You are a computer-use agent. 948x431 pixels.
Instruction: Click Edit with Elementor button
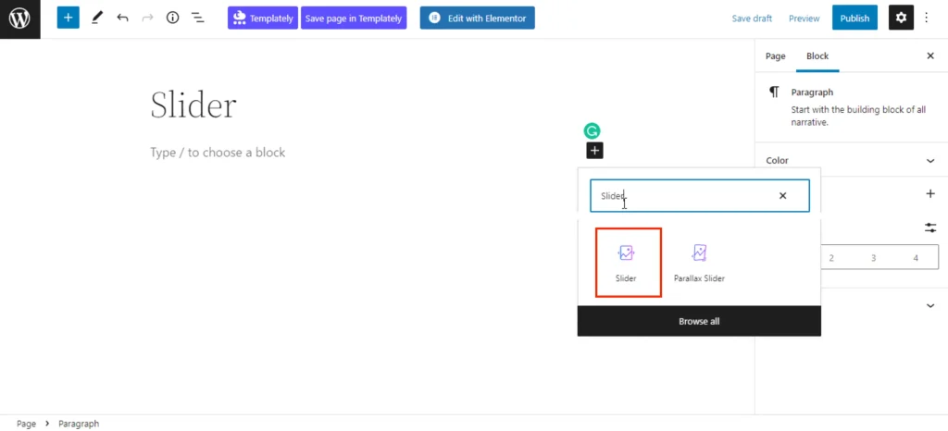click(x=477, y=18)
